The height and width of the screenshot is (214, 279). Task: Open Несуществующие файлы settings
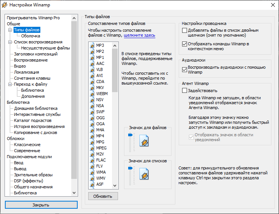click(46, 48)
